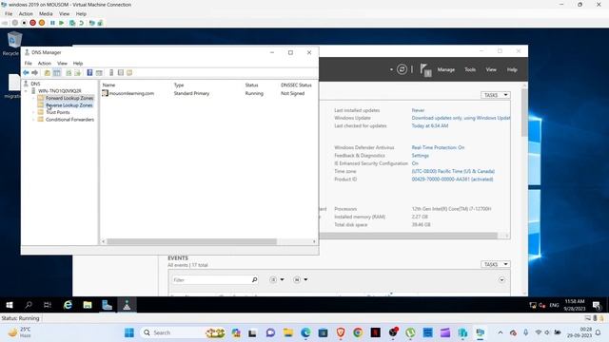This screenshot has height=342, width=609.
Task: Open File Explorer from guest taskbar
Action: coord(88,305)
